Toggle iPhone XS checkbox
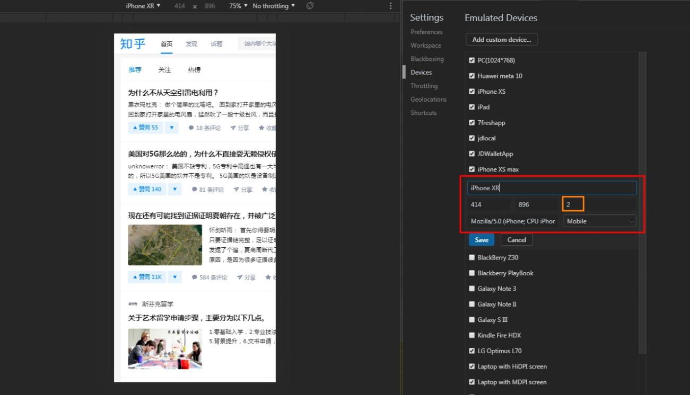The height and width of the screenshot is (395, 690). [472, 92]
